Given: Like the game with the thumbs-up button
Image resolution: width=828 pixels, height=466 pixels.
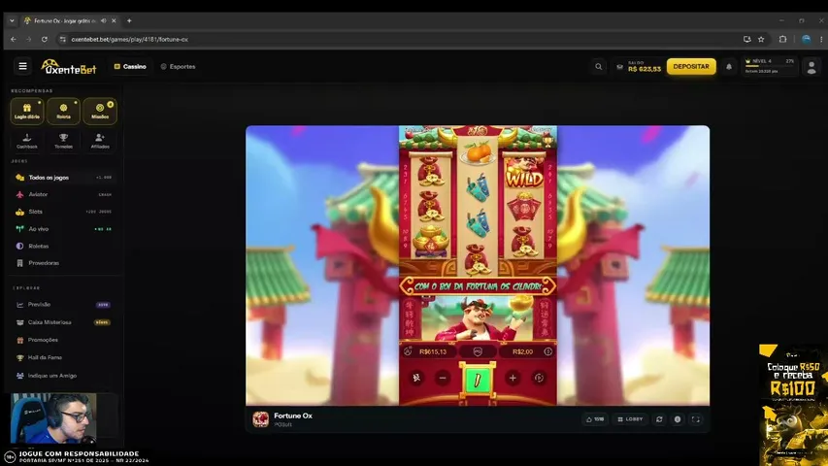Looking at the screenshot, I should [595, 419].
